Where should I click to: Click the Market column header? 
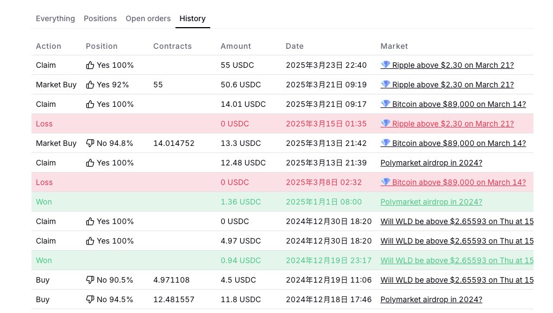tap(394, 46)
